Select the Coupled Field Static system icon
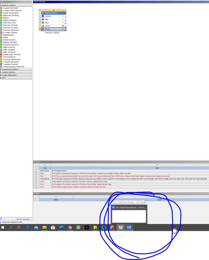 [1, 8]
